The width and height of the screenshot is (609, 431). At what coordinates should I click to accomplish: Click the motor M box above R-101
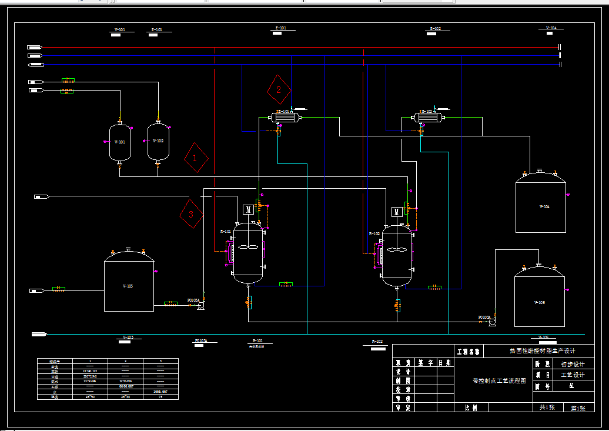(x=248, y=210)
